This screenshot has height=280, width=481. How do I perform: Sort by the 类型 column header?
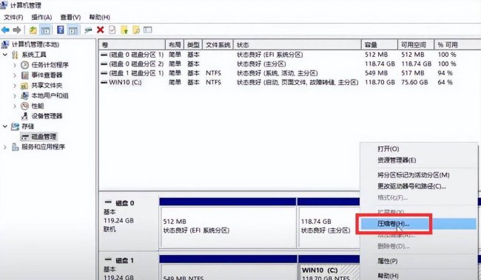point(193,45)
